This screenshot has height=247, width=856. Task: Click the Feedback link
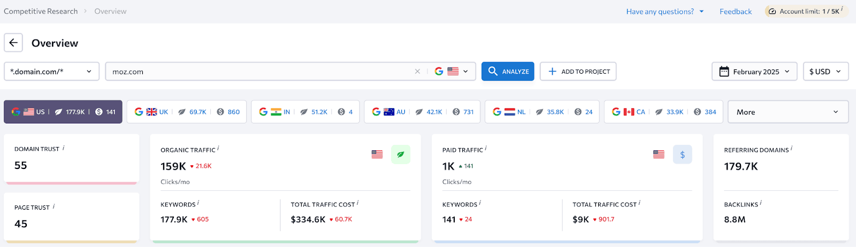(x=735, y=11)
